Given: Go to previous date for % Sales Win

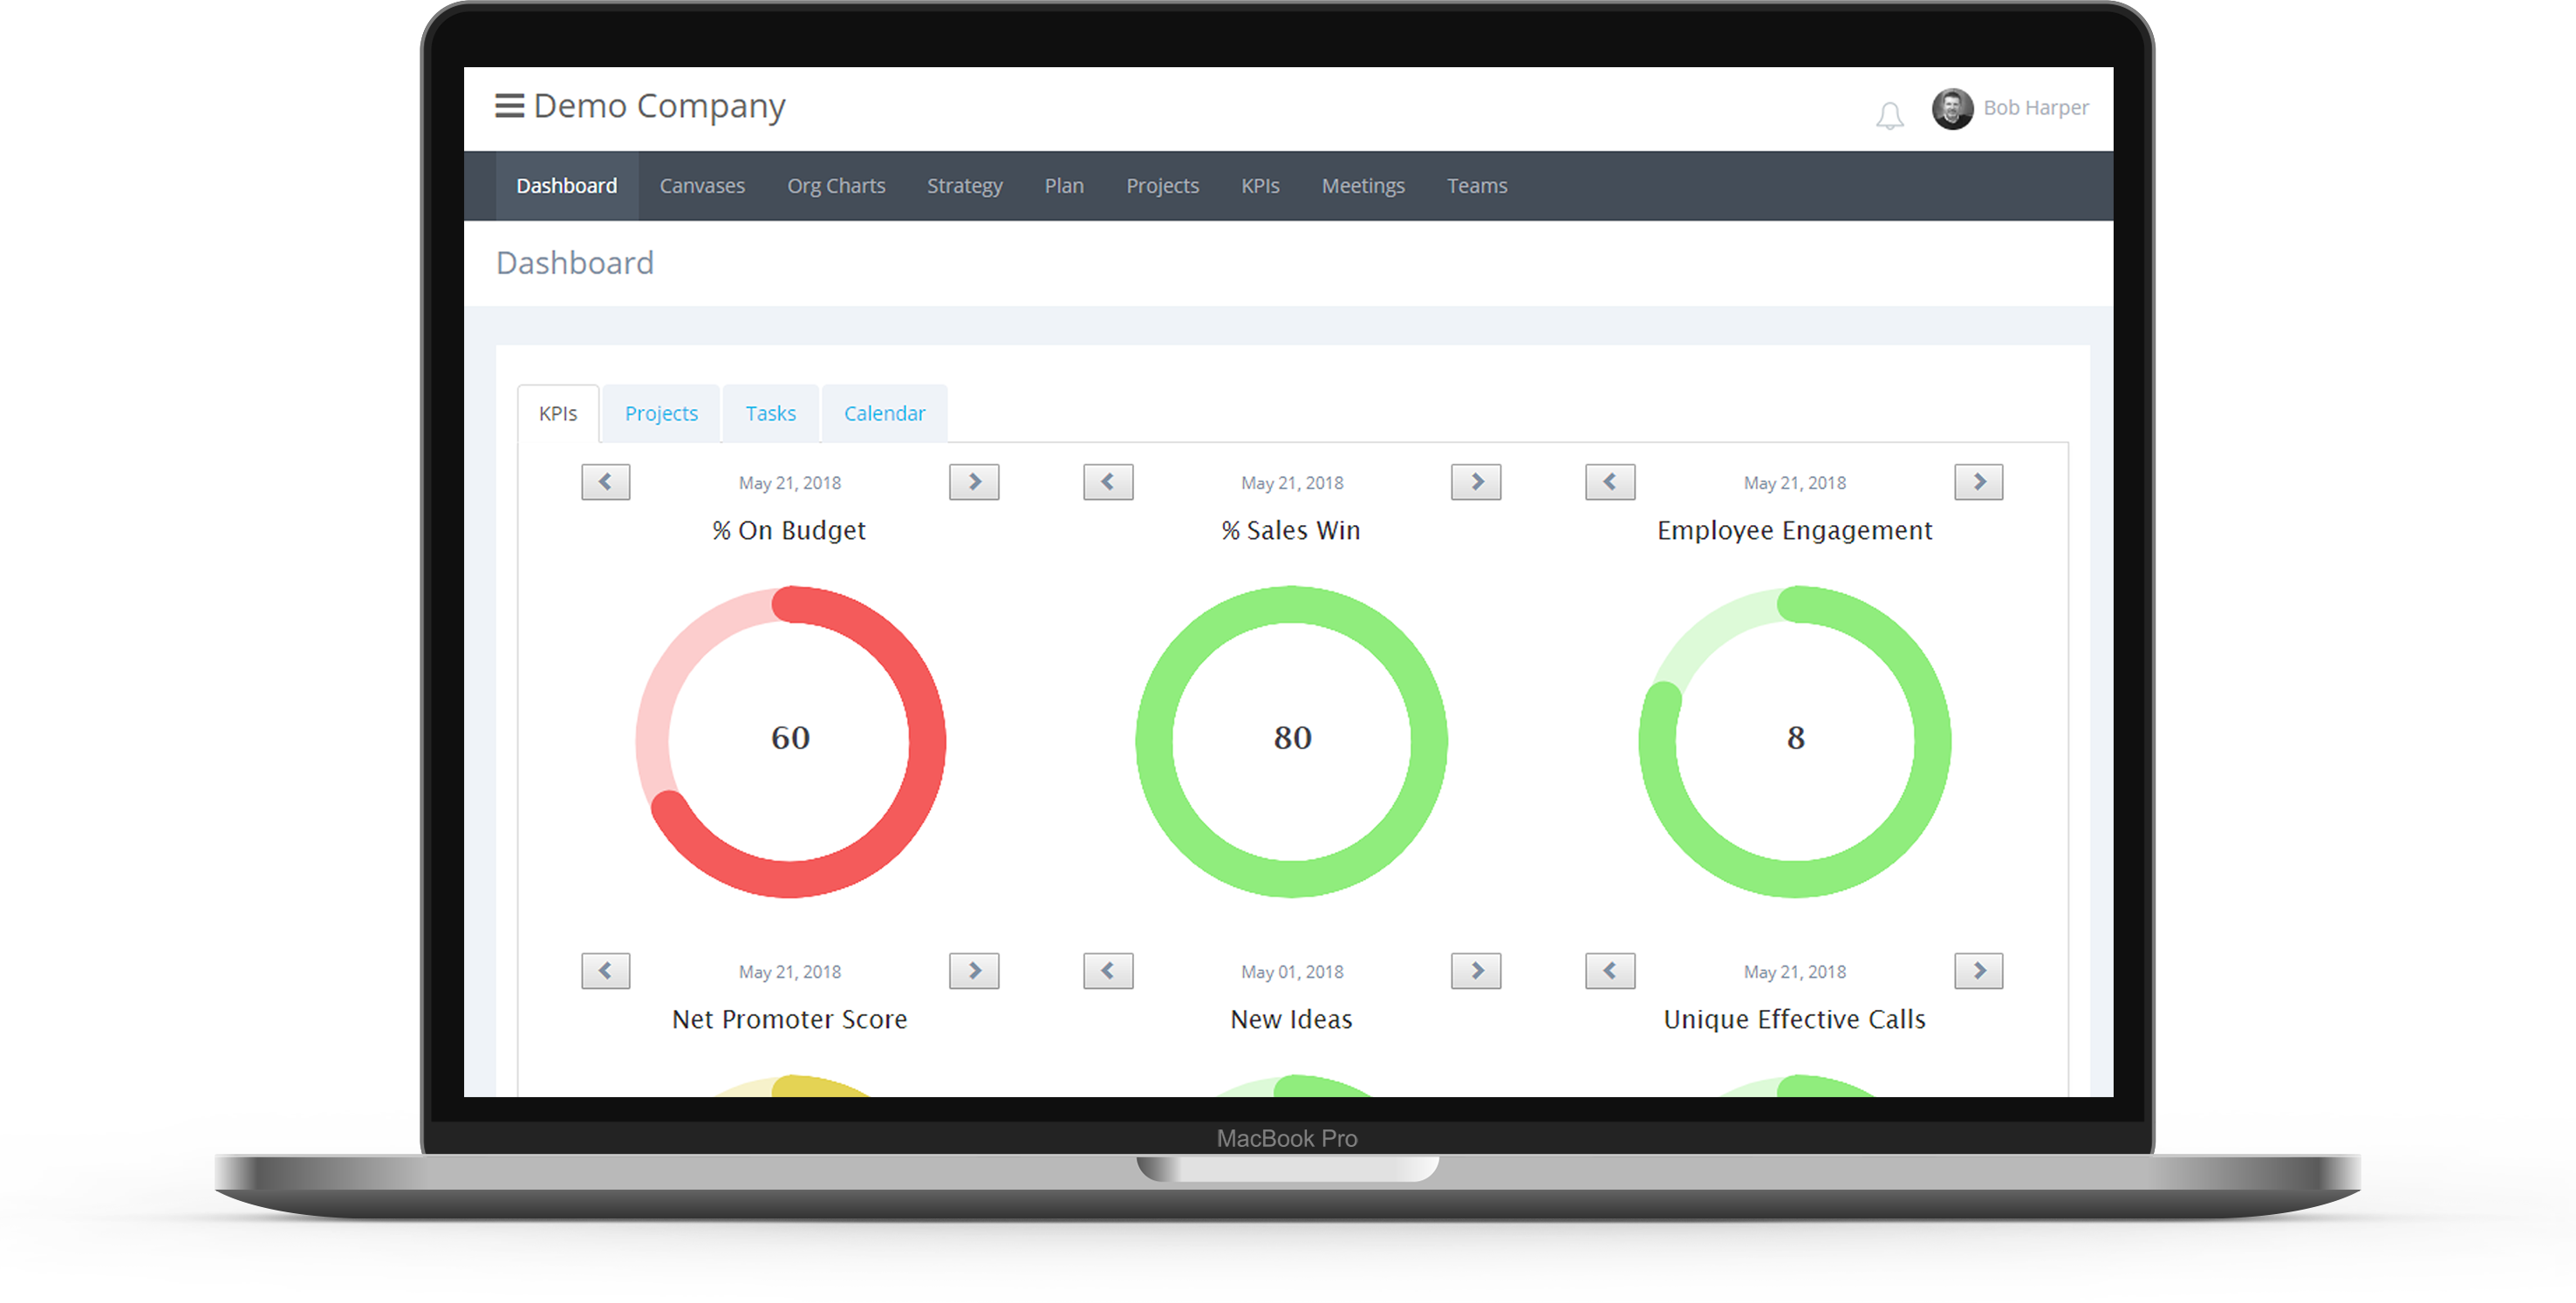Looking at the screenshot, I should (1108, 482).
